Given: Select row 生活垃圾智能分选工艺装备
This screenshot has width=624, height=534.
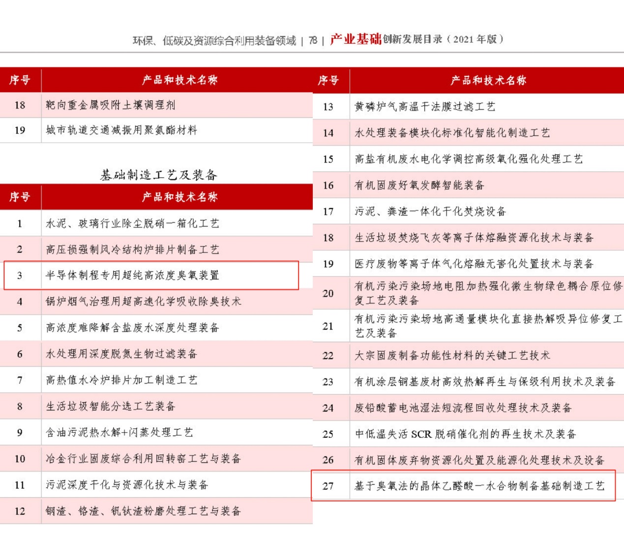Looking at the screenshot, I should pyautogui.click(x=110, y=406).
